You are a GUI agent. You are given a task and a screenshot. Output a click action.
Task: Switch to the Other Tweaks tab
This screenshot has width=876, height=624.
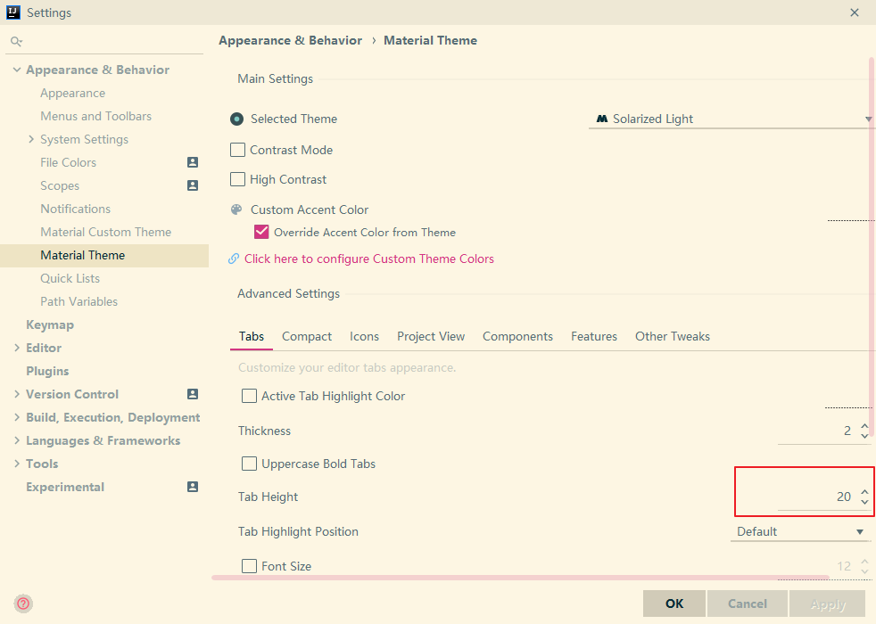tap(673, 337)
